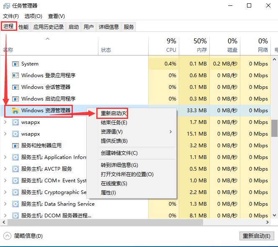The width and height of the screenshot is (278, 247).
Task: Choose 提供反馈(B) in the context menu
Action: [x=114, y=141]
